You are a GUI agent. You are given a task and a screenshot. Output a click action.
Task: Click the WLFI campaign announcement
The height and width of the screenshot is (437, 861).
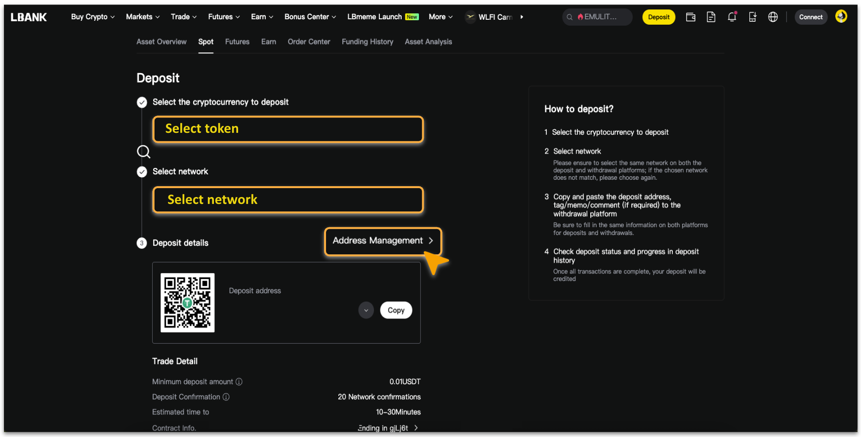(490, 17)
